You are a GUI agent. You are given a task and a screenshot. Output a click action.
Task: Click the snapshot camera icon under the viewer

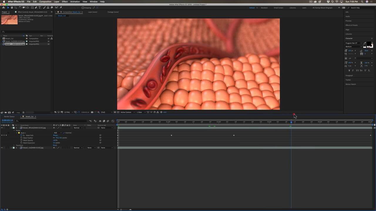[92, 112]
